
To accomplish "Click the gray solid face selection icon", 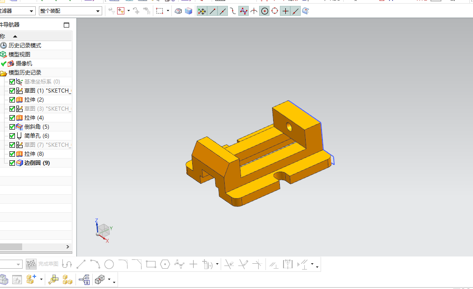I will pos(178,11).
